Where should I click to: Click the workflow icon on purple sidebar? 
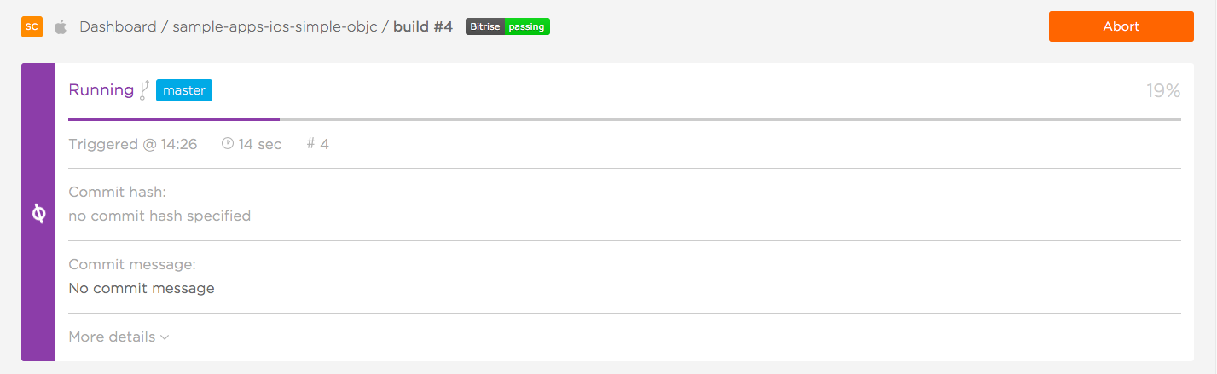(x=38, y=214)
